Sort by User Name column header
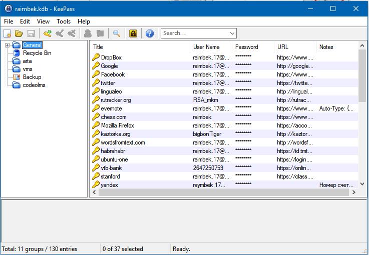 (206, 47)
